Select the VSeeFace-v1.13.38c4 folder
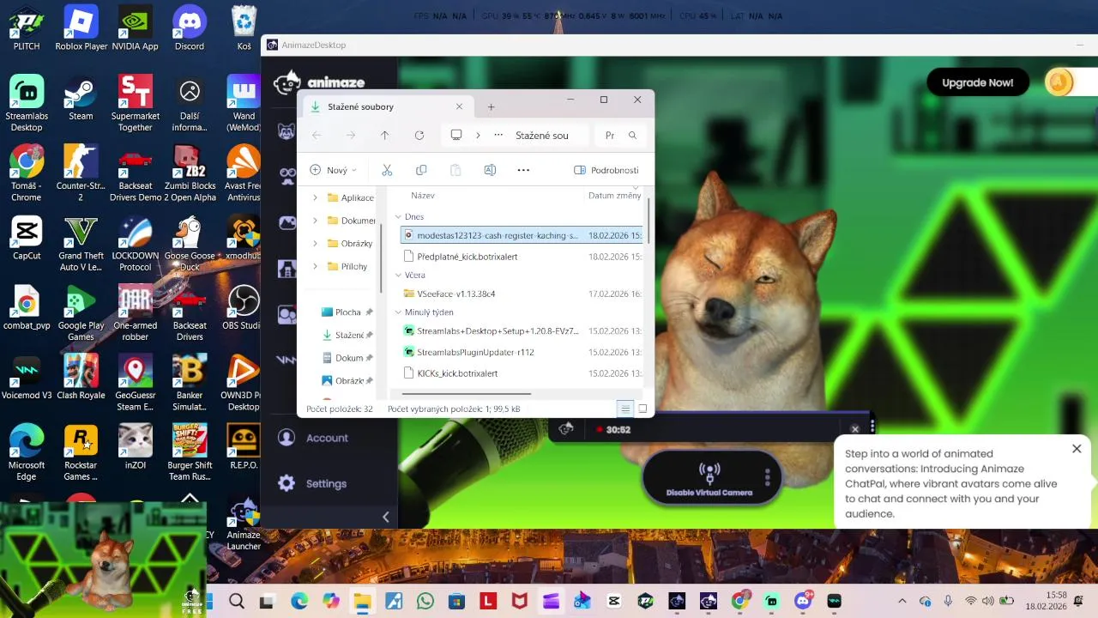This screenshot has height=618, width=1098. (522, 294)
